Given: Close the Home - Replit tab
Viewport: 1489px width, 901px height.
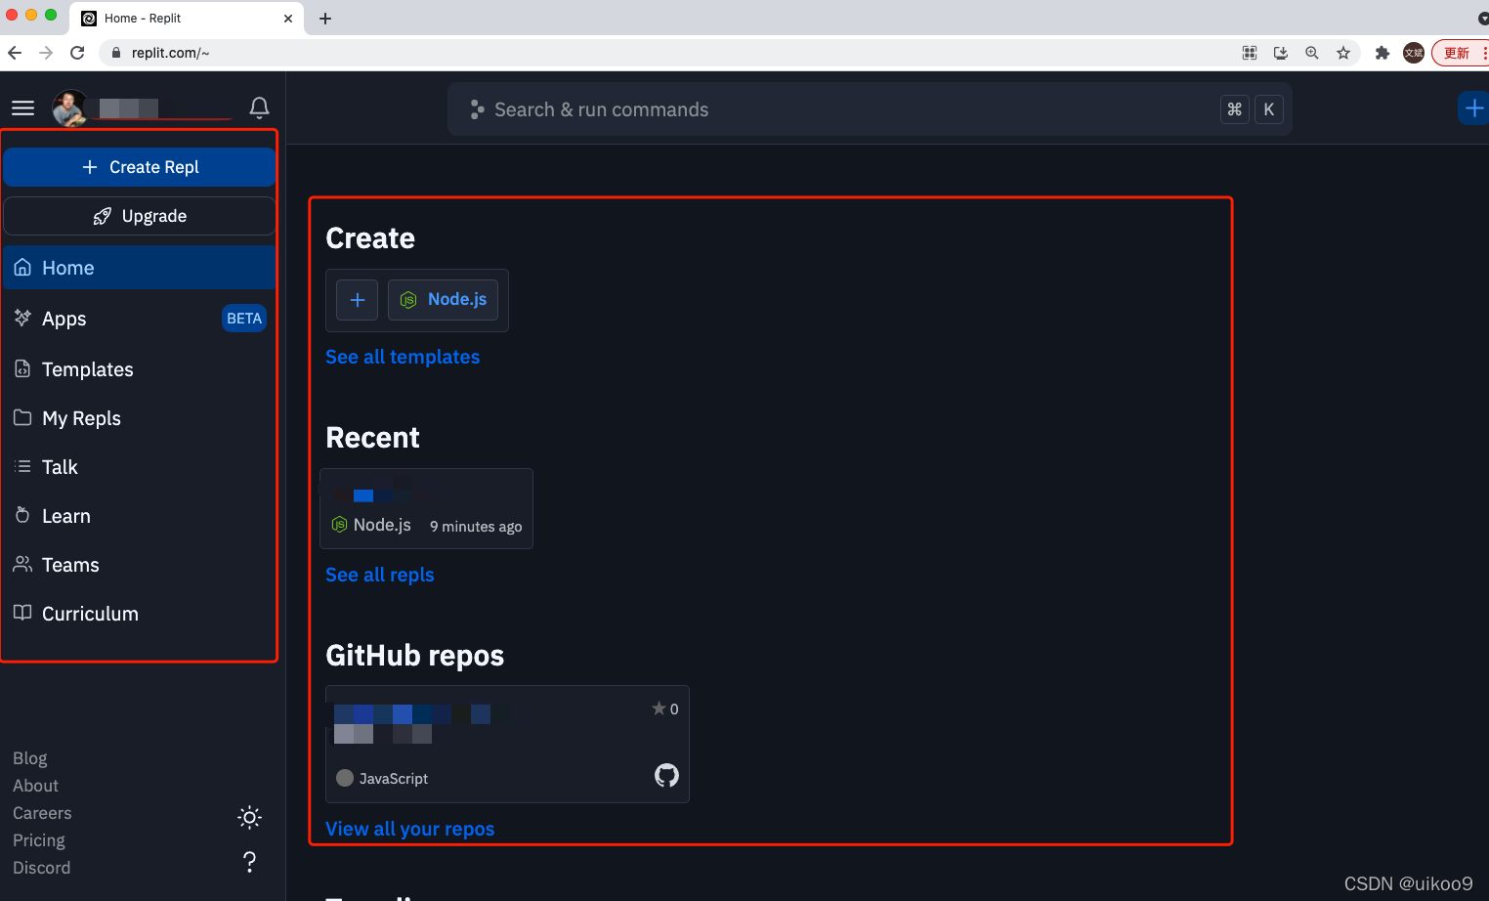Looking at the screenshot, I should [288, 19].
